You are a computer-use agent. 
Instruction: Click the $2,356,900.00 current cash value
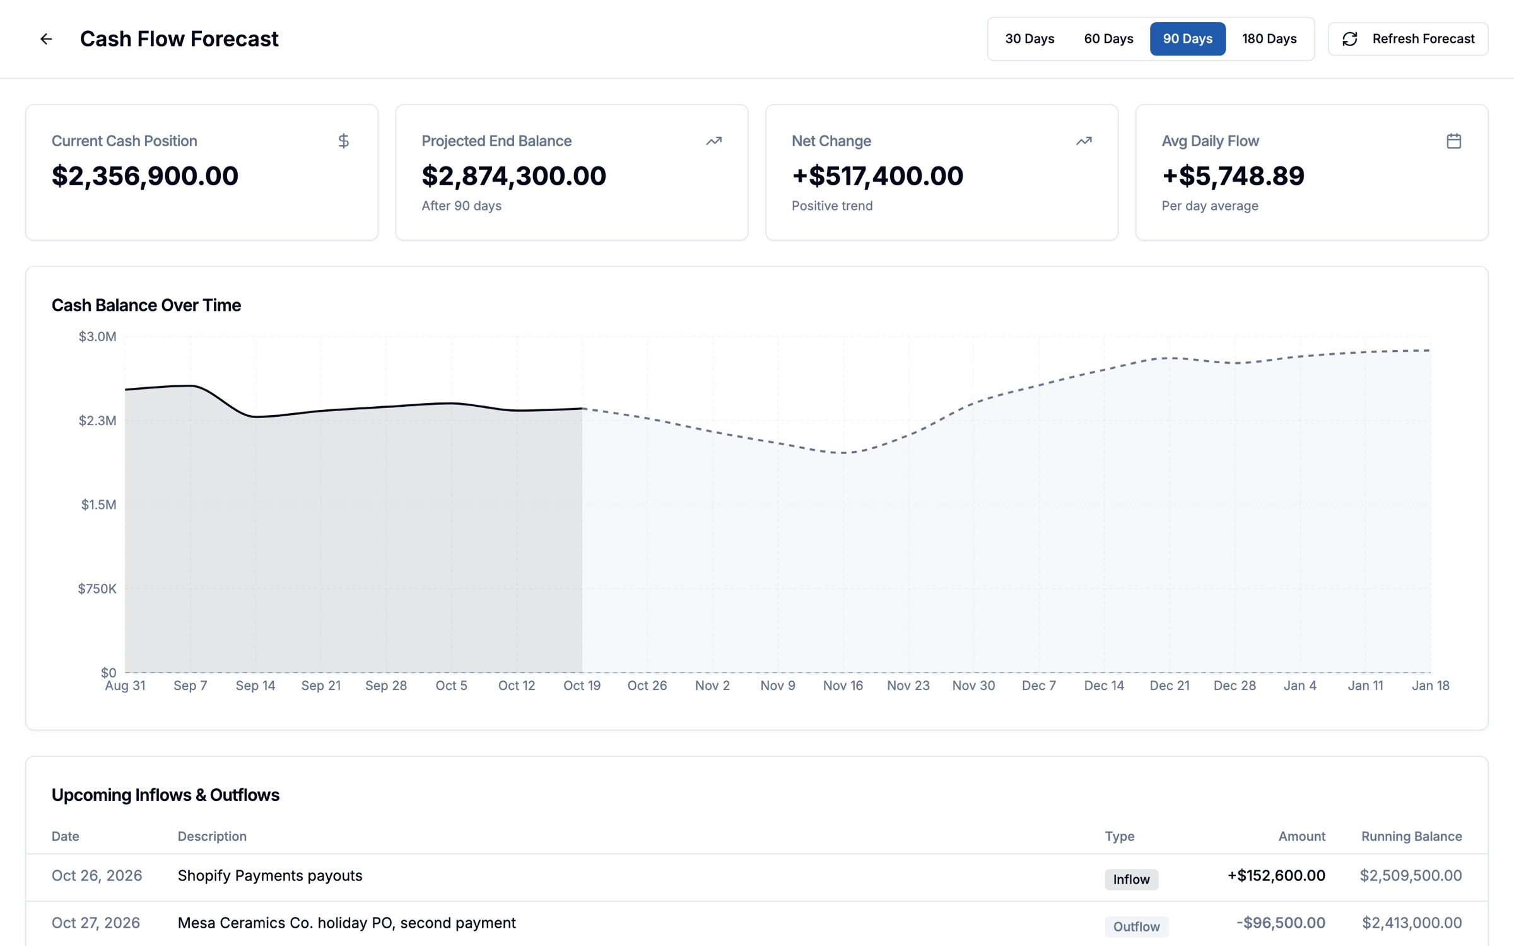[145, 175]
